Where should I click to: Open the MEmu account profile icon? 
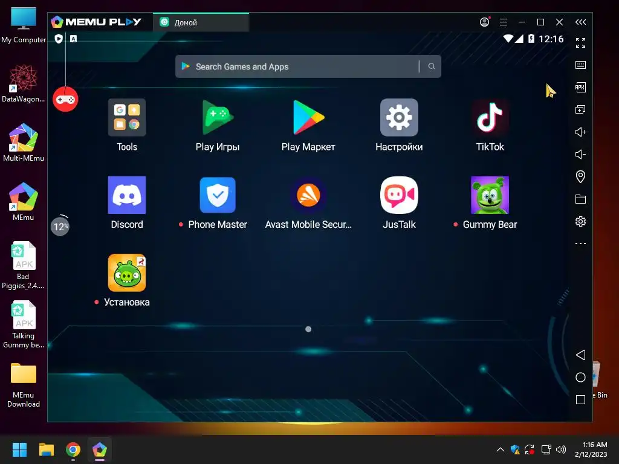pos(484,22)
